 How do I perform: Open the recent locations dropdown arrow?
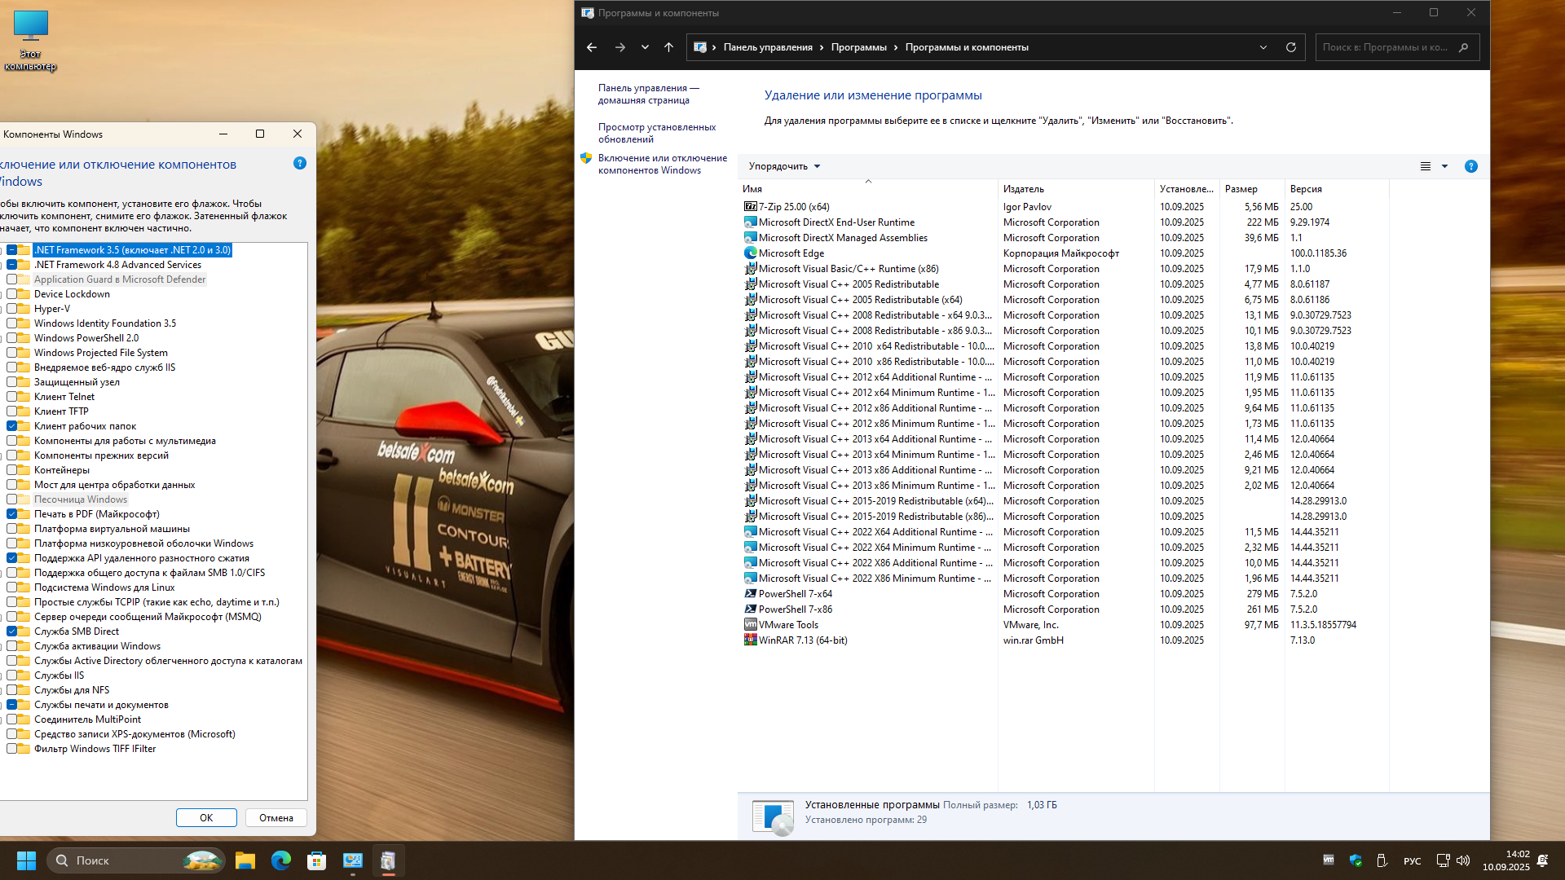645,47
